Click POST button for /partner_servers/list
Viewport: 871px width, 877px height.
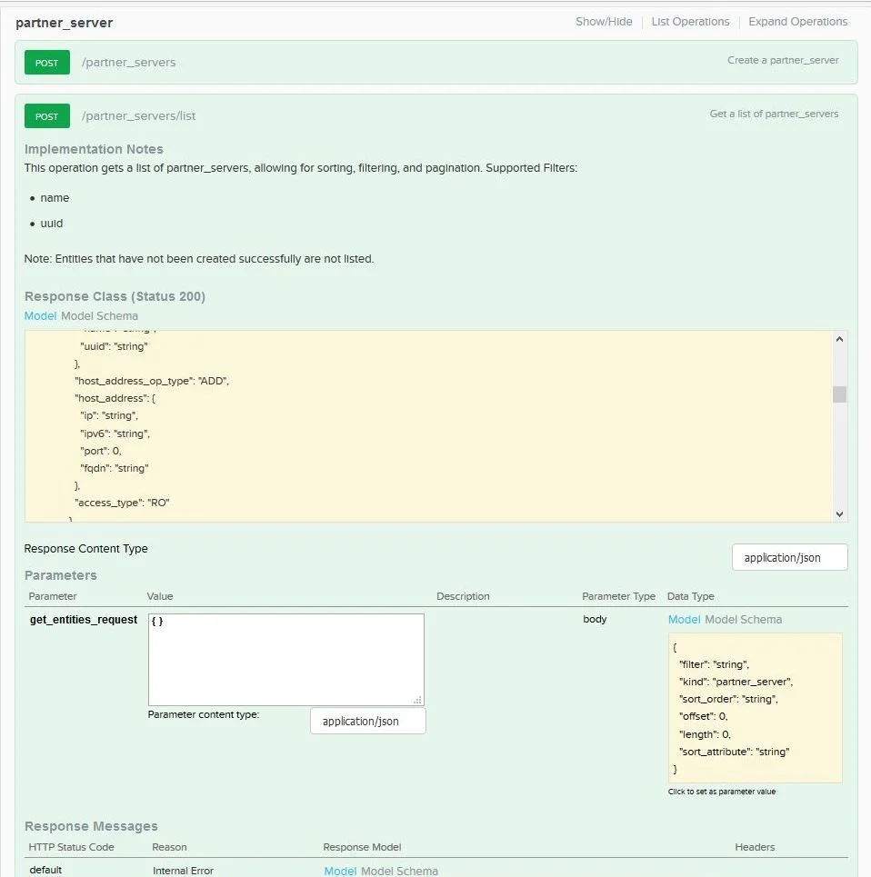[x=47, y=116]
